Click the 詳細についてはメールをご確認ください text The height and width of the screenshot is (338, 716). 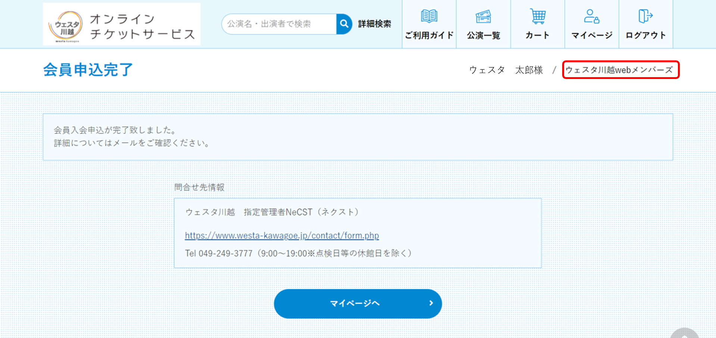tap(132, 143)
